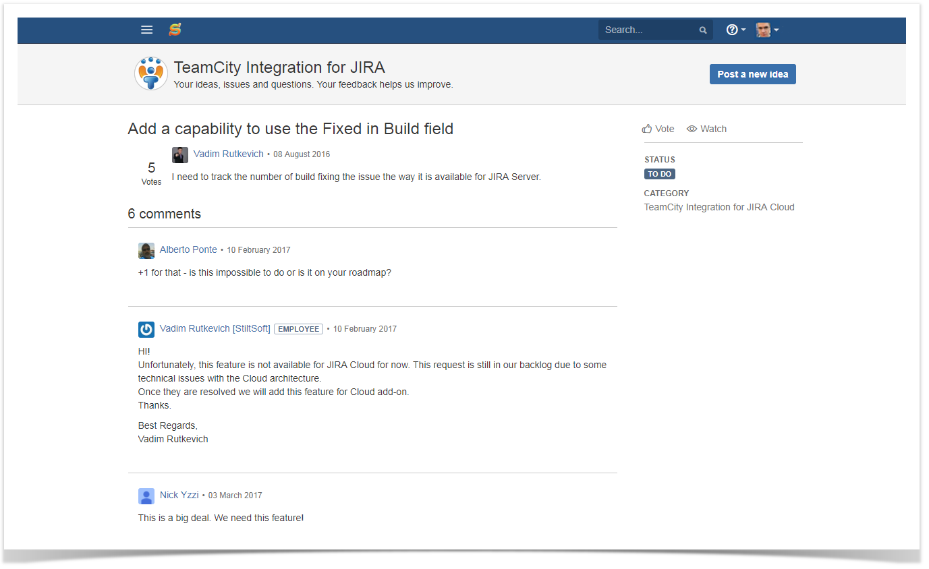Toggle Watch on this idea
929x569 pixels.
[706, 129]
